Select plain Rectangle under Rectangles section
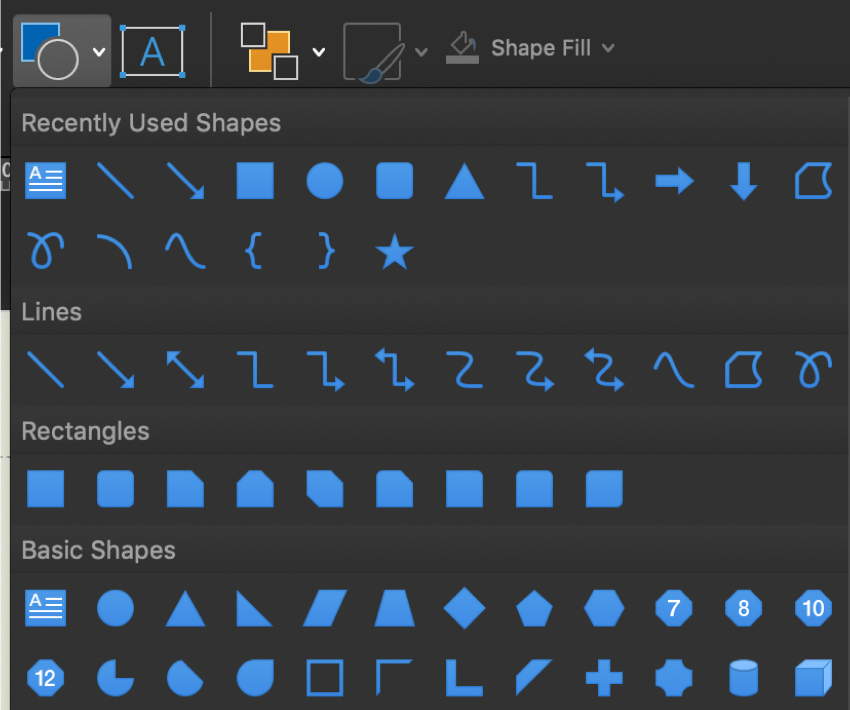The width and height of the screenshot is (850, 710). click(46, 489)
